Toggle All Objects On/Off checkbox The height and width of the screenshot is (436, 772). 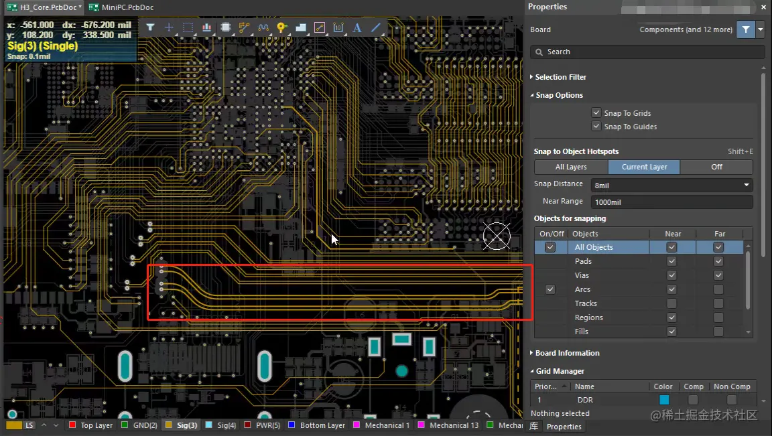pyautogui.click(x=550, y=247)
